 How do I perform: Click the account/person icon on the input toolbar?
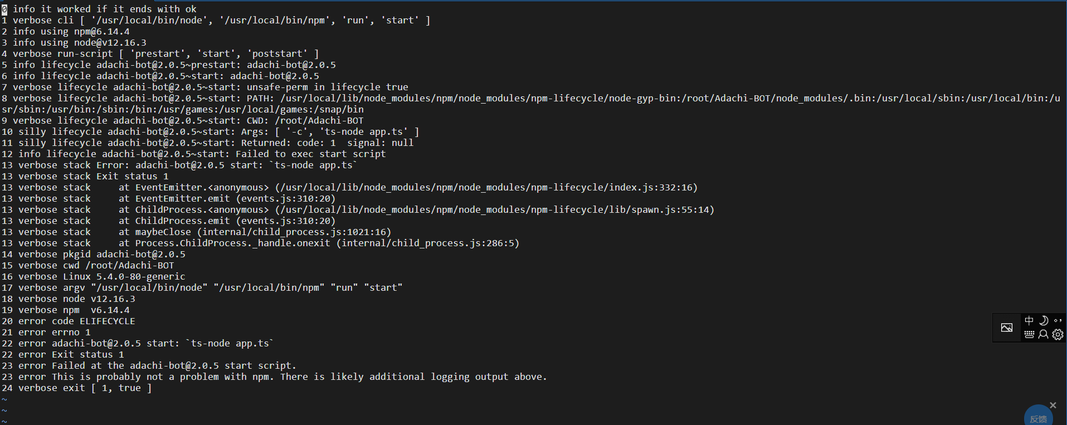1043,334
